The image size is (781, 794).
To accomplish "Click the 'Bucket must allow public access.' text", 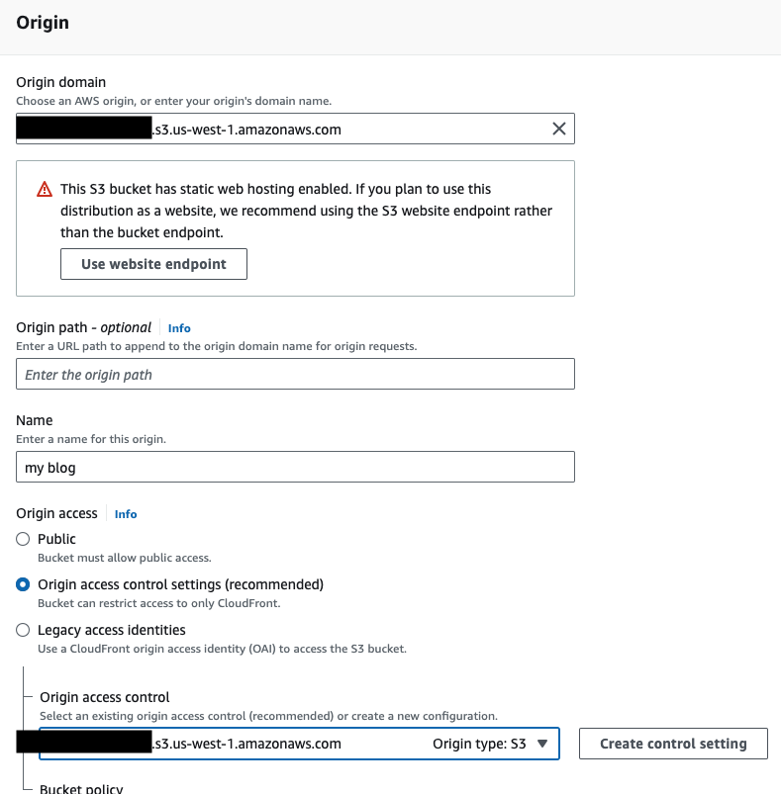I will pyautogui.click(x=124, y=558).
